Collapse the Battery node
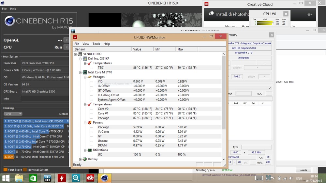Image resolution: width=326 pixels, height=183 pixels. pos(80,159)
